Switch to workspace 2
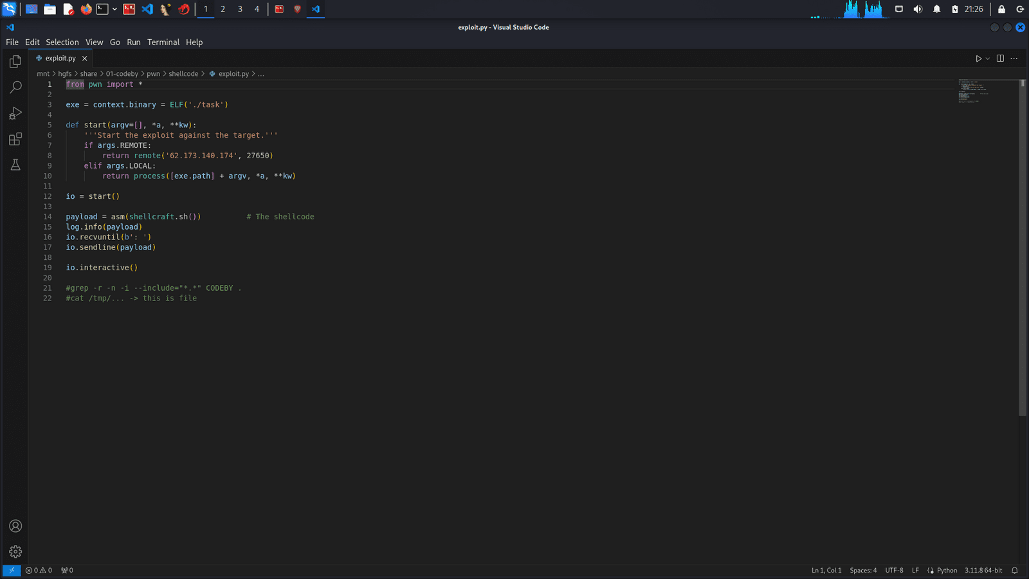The width and height of the screenshot is (1029, 579). 223,9
